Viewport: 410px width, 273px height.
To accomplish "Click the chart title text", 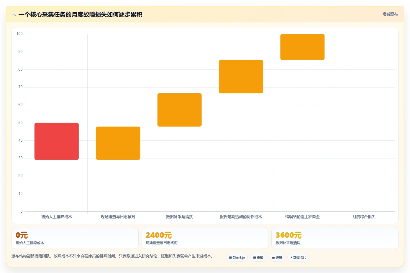I will pyautogui.click(x=80, y=14).
